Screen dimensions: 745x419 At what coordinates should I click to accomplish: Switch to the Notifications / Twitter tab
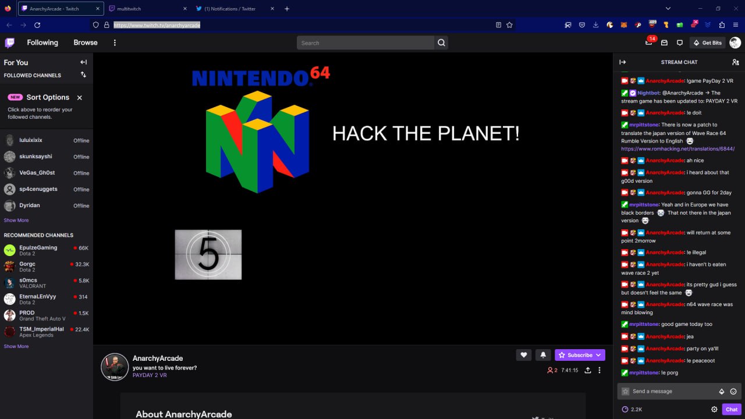click(235, 9)
